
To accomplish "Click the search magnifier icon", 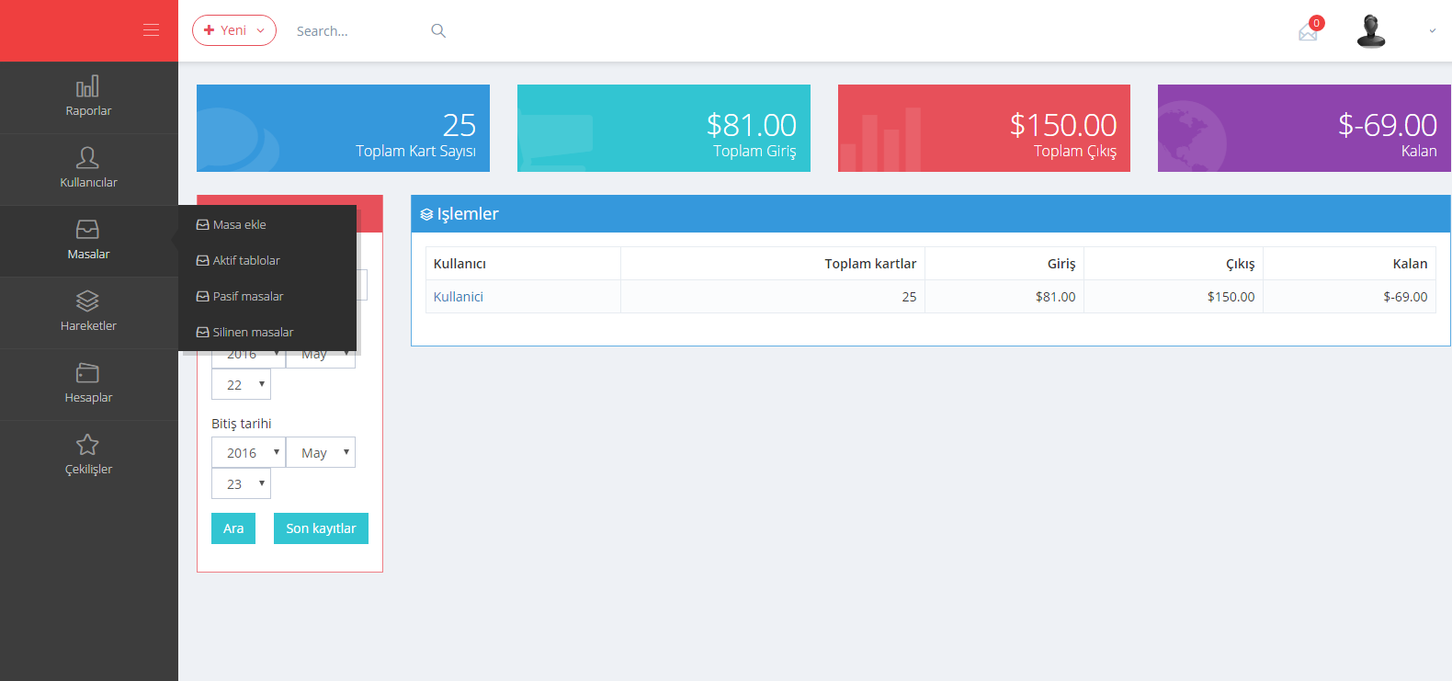I will coord(438,30).
